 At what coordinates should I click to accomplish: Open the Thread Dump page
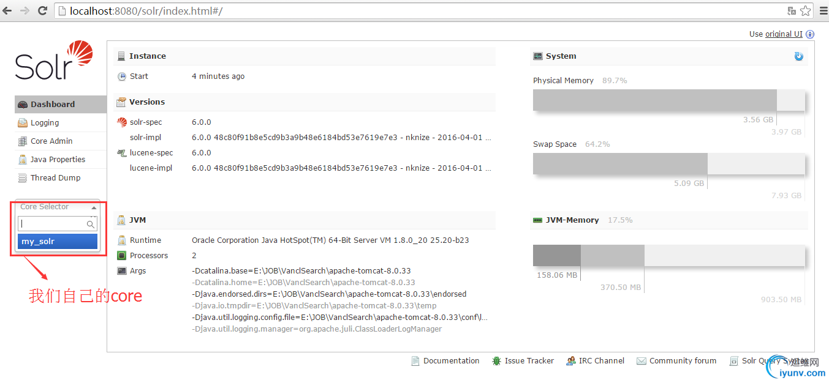coord(61,178)
